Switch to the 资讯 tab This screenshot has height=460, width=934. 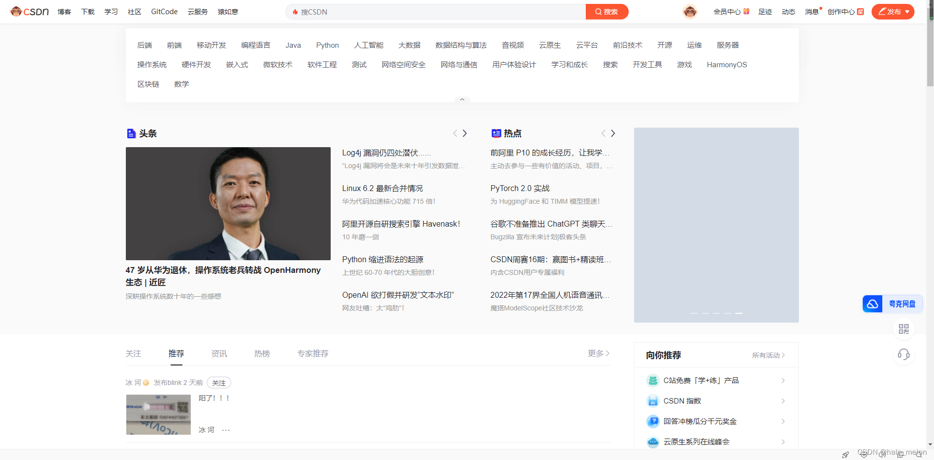coord(219,354)
